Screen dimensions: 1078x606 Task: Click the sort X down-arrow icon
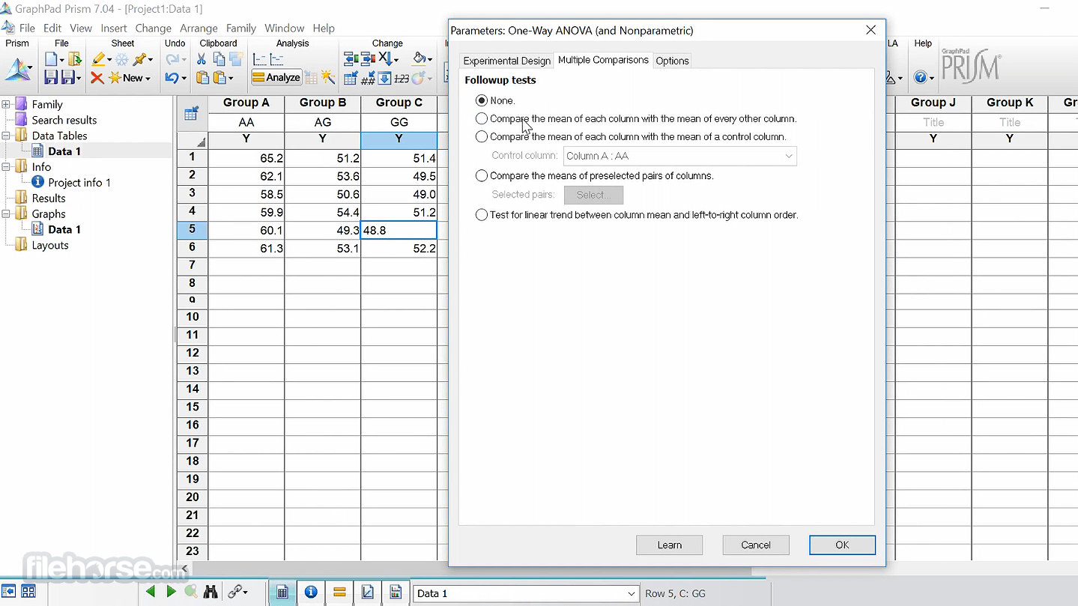tap(385, 59)
